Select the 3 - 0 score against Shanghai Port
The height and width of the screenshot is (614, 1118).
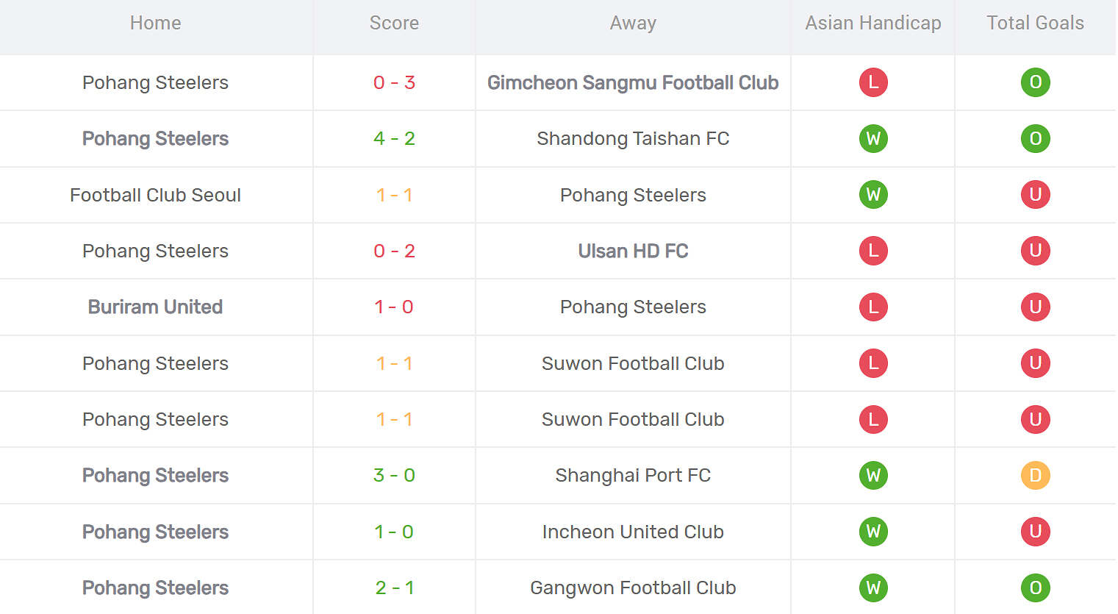coord(394,475)
